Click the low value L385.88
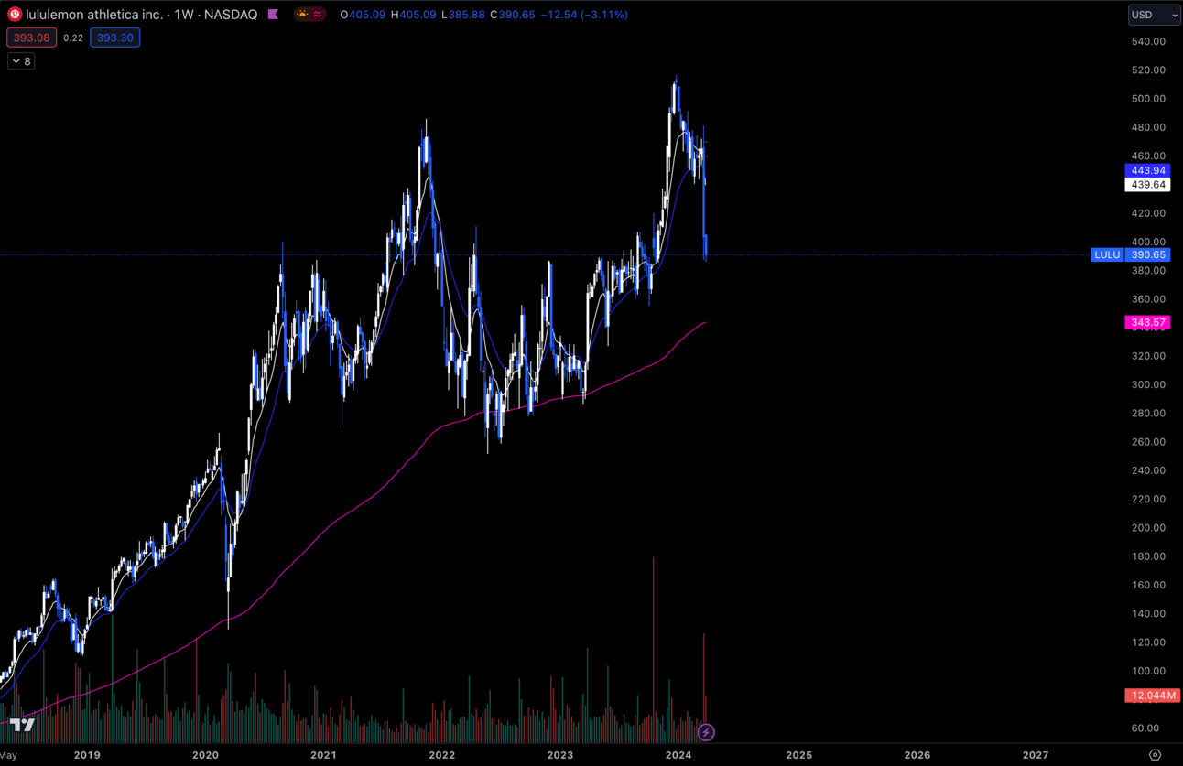The height and width of the screenshot is (766, 1183). coord(462,15)
